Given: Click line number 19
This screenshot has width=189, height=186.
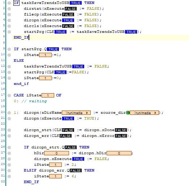Looking at the screenshot, I should click(x=3, y=106).
